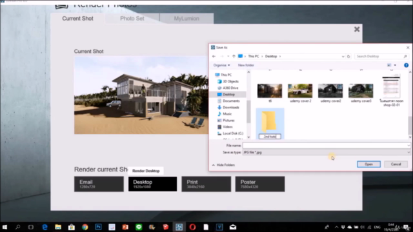Viewport: 413px width, 232px height.
Task: Render at Desktop 1920x1080
Action: pyautogui.click(x=152, y=184)
